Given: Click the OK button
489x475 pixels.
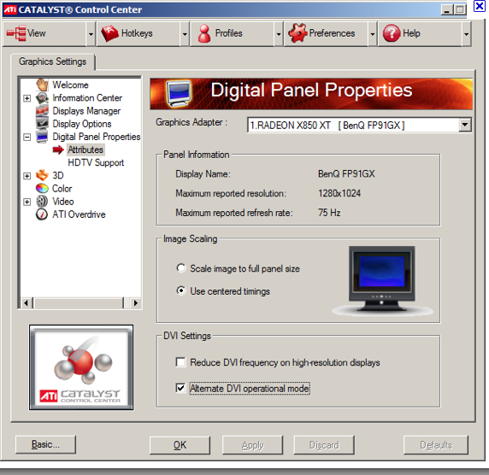Looking at the screenshot, I should [180, 445].
